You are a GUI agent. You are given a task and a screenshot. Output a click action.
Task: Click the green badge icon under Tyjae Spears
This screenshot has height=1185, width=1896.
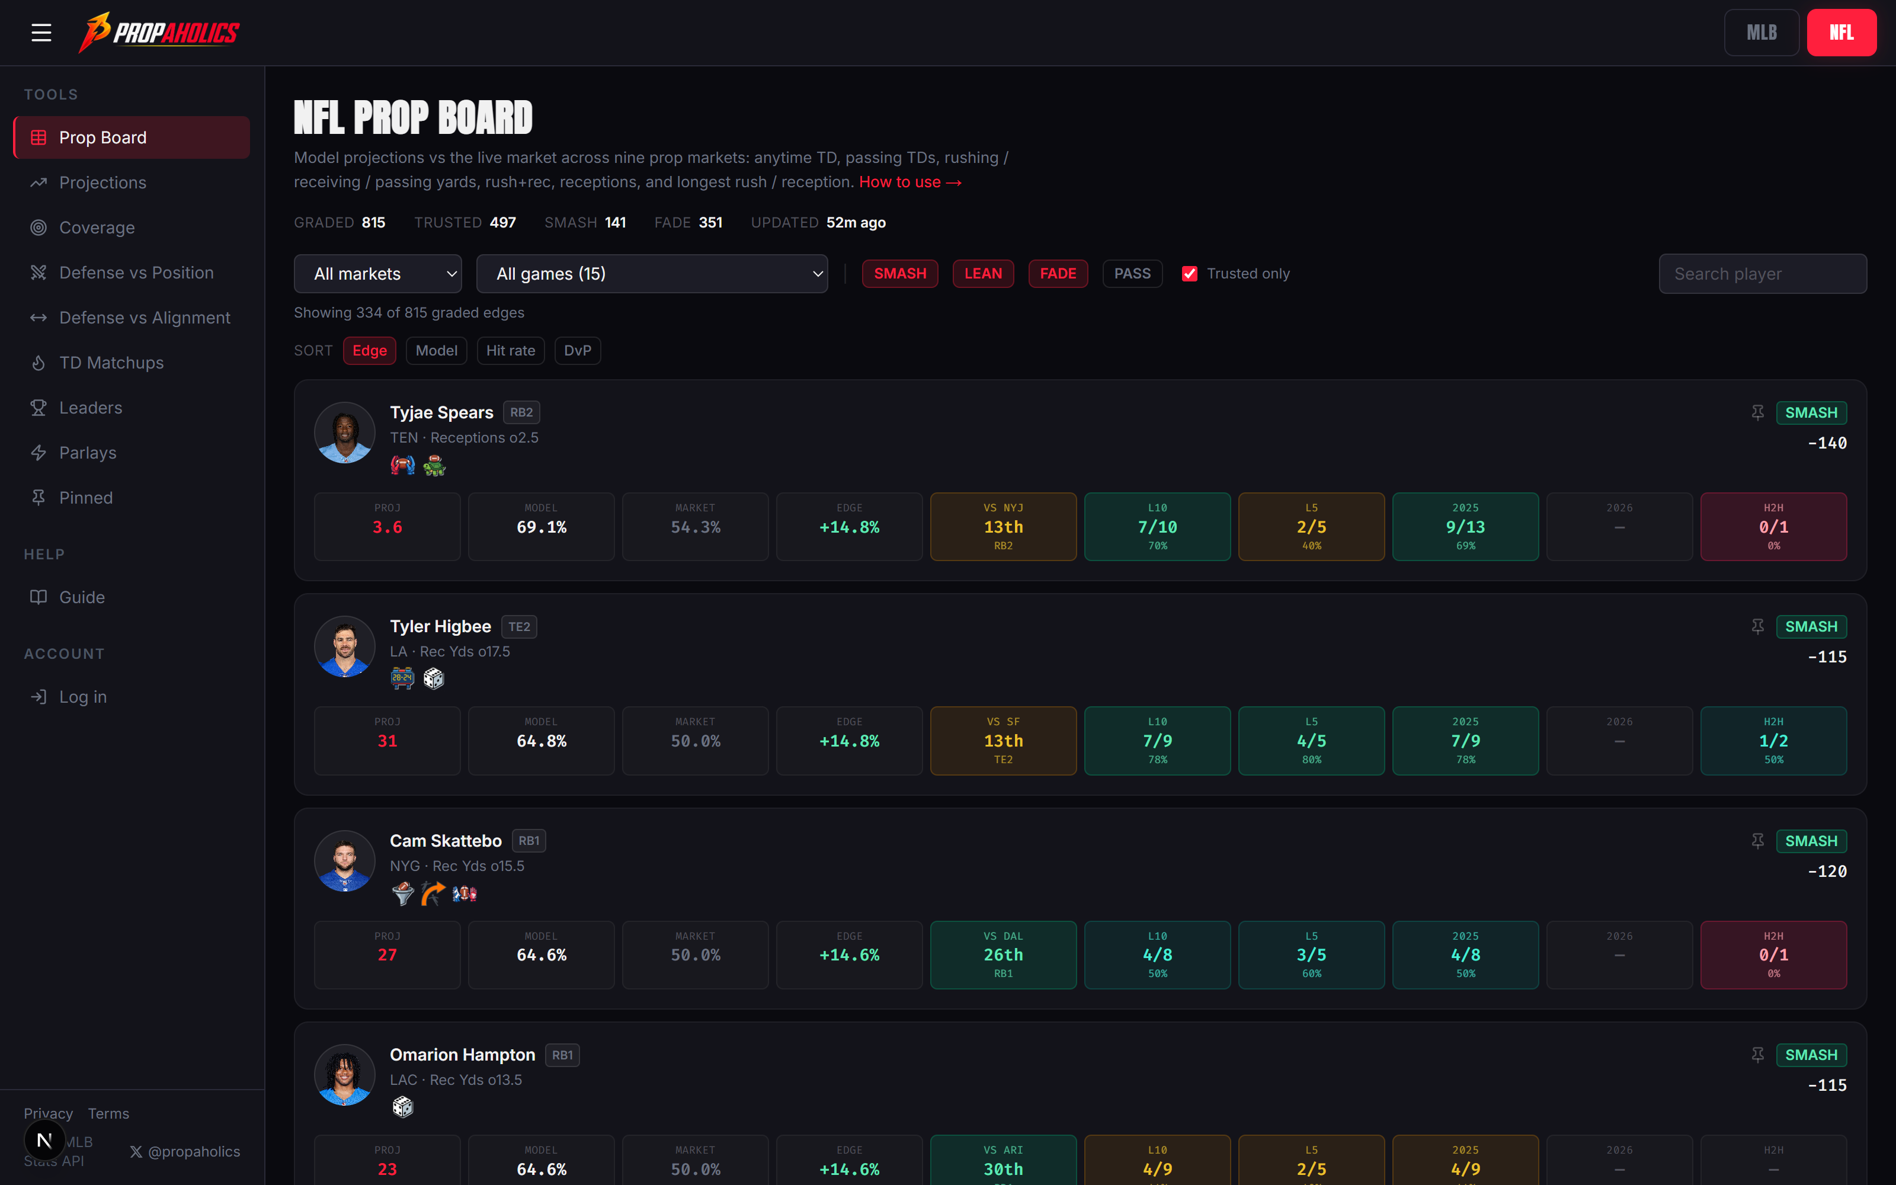click(434, 466)
